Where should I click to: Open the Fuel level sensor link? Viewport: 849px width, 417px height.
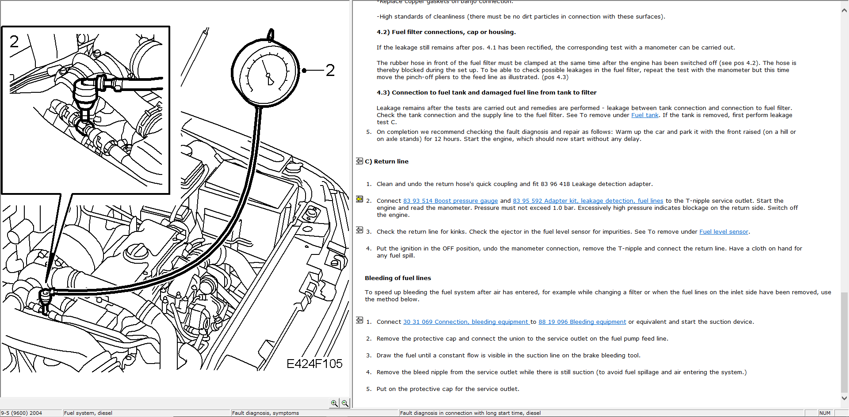[723, 232]
